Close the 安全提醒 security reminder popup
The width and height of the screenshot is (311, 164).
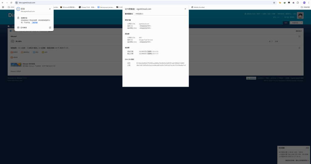tap(307, 148)
